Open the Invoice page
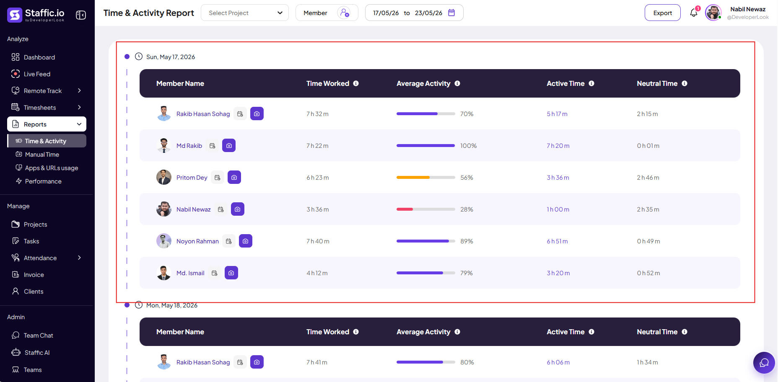Image resolution: width=778 pixels, height=382 pixels. [34, 274]
